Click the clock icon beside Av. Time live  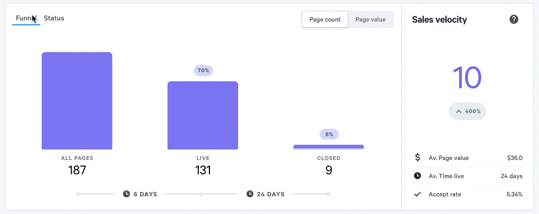tap(417, 176)
